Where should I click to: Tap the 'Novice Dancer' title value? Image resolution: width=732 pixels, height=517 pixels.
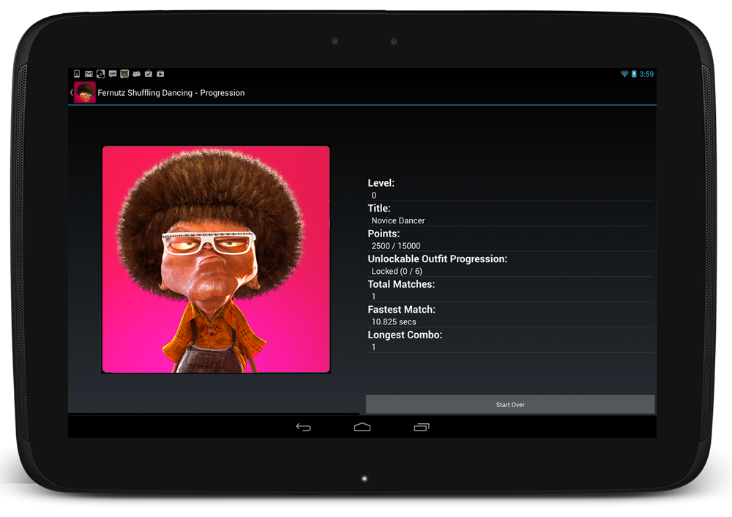(398, 220)
